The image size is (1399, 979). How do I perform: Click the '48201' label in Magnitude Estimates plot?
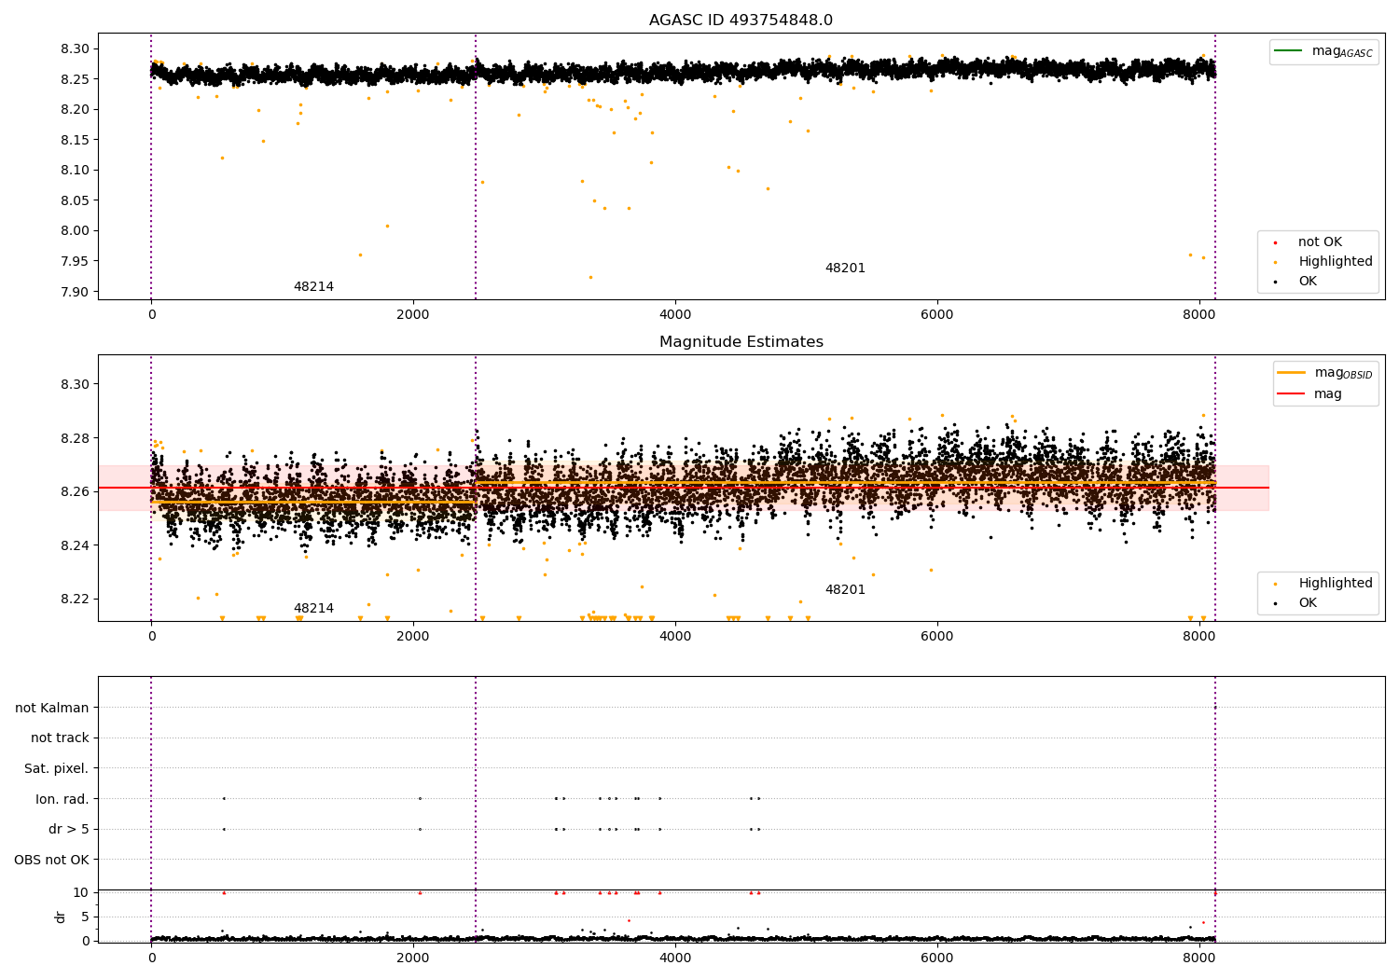845,590
